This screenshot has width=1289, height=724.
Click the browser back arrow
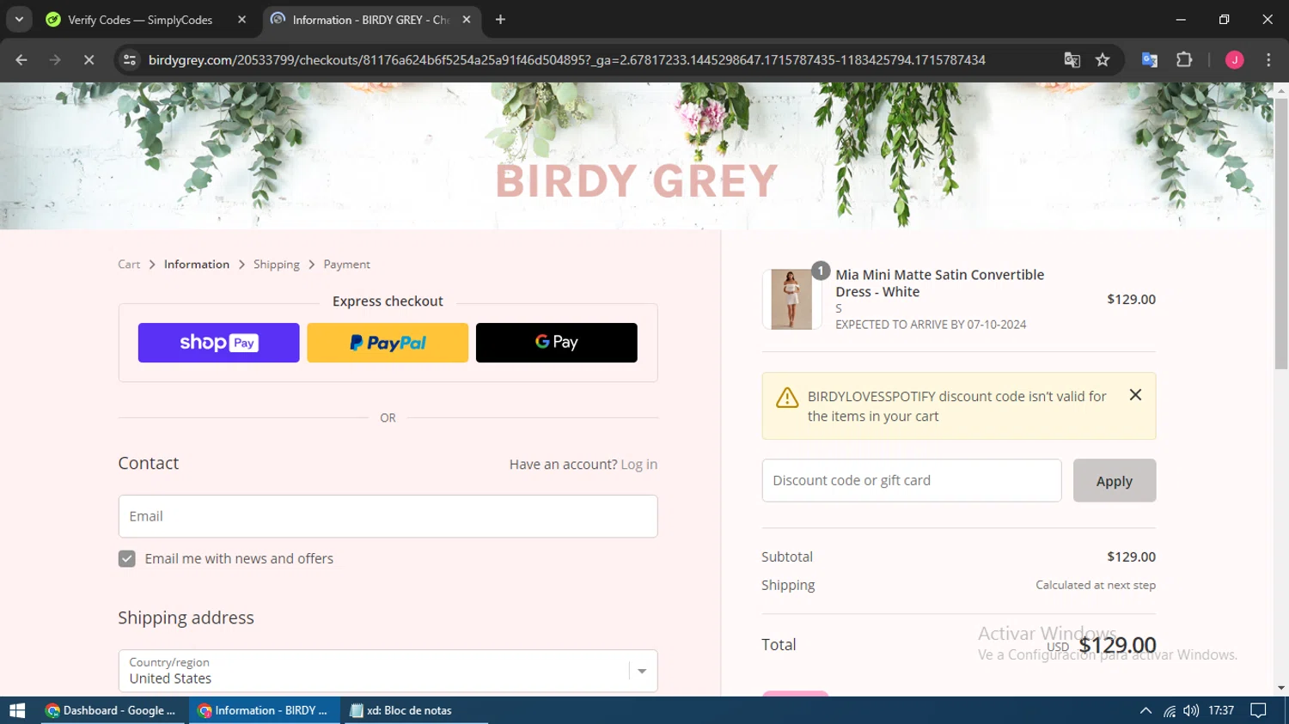(21, 60)
